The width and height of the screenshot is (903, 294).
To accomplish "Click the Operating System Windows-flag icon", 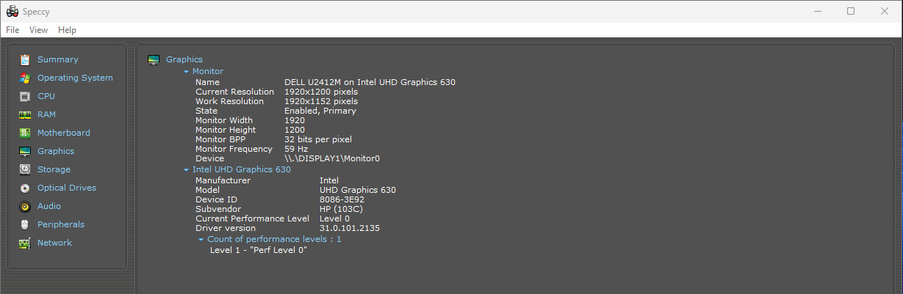I will click(x=25, y=78).
